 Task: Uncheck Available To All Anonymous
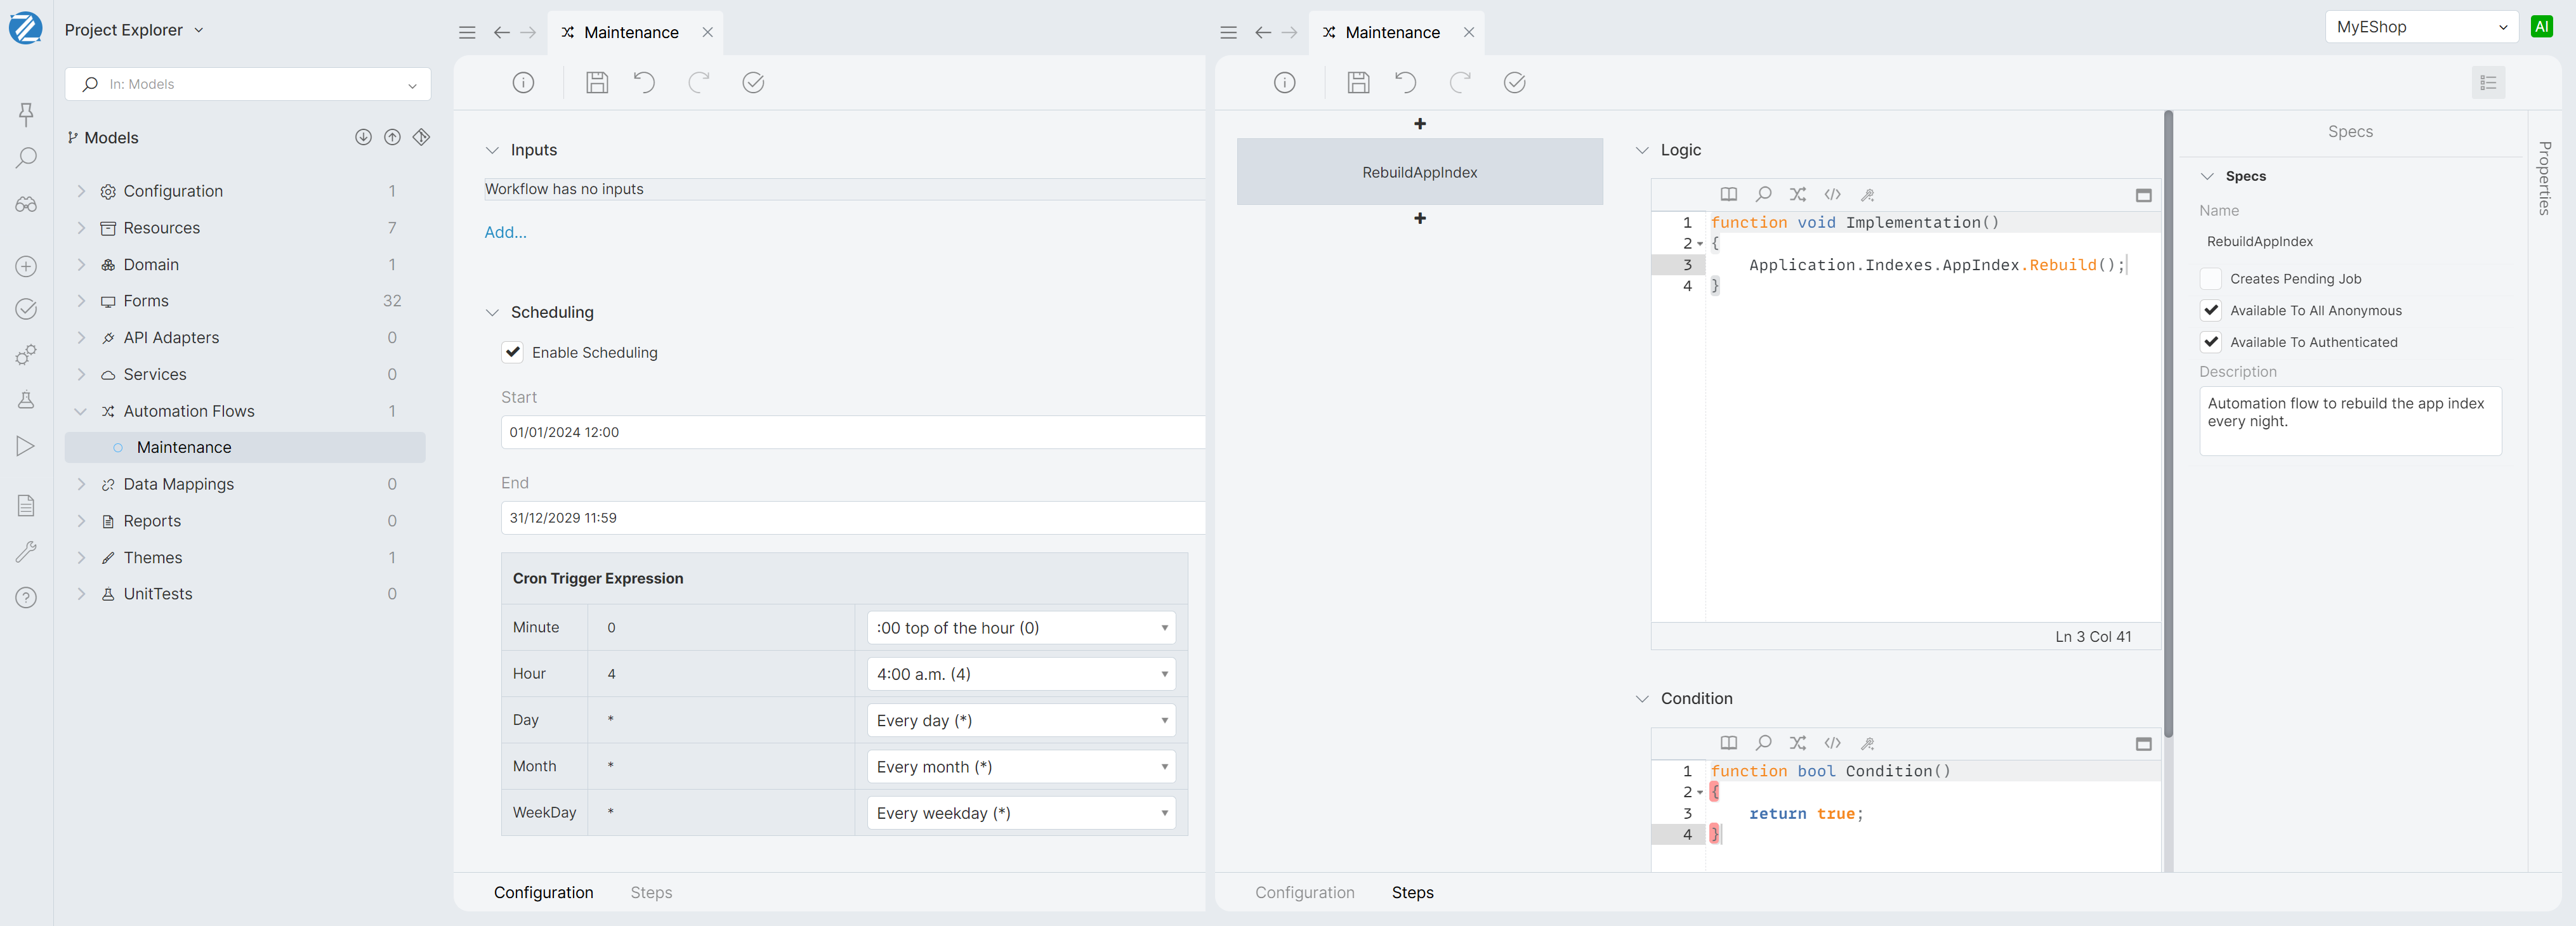coord(2211,311)
